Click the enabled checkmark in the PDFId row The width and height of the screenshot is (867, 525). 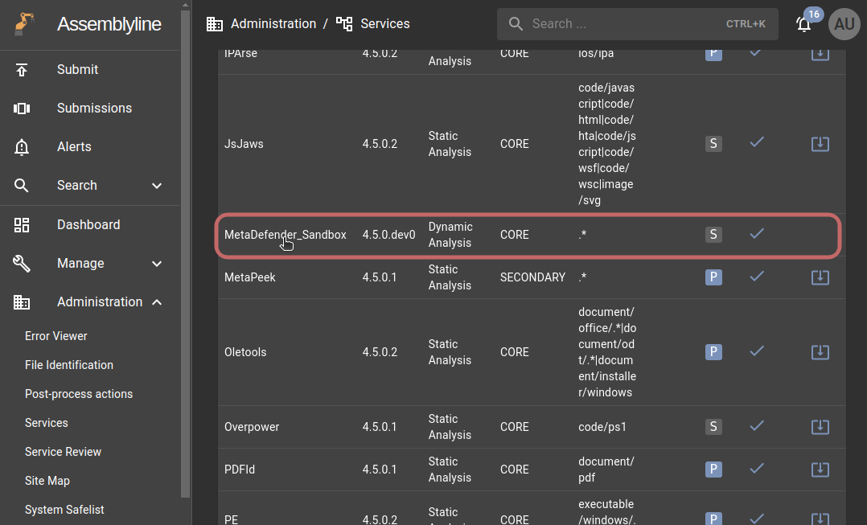pyautogui.click(x=757, y=468)
